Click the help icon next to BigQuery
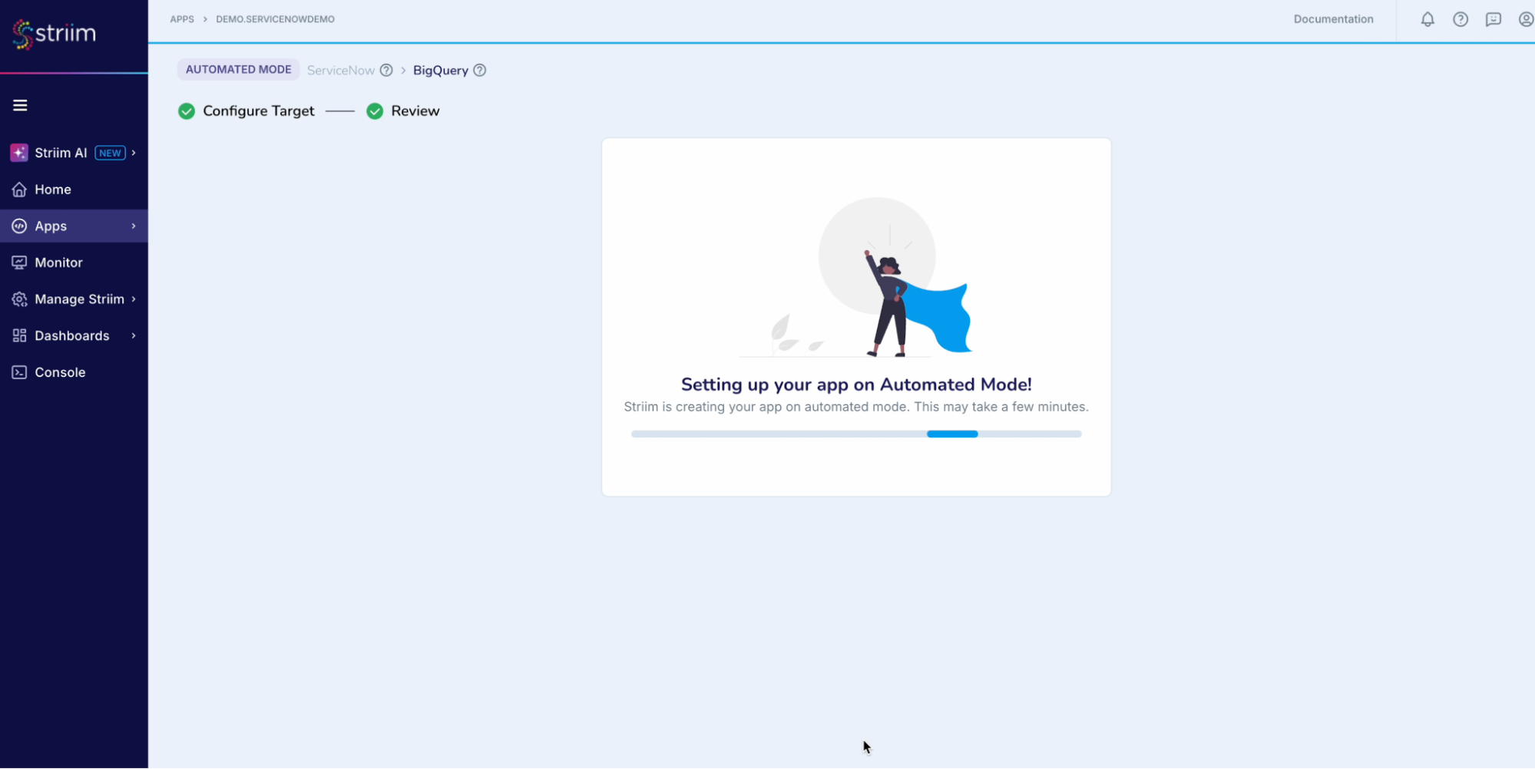Screen dimensions: 1535x769 click(480, 70)
